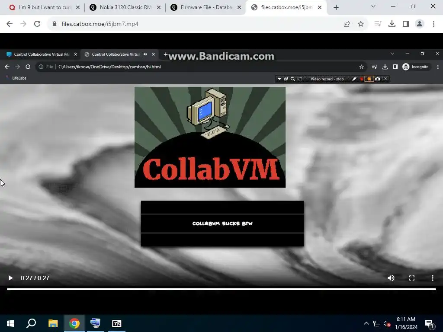Share this page using share icon
This screenshot has width=443, height=332.
(347, 24)
